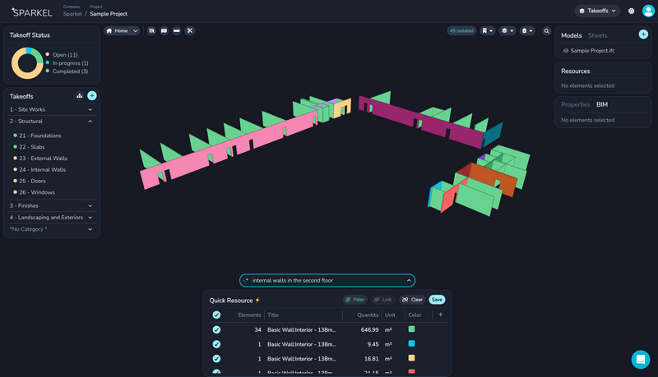Open the search magnifier in viewer toolbar
Image resolution: width=658 pixels, height=377 pixels.
pyautogui.click(x=546, y=30)
